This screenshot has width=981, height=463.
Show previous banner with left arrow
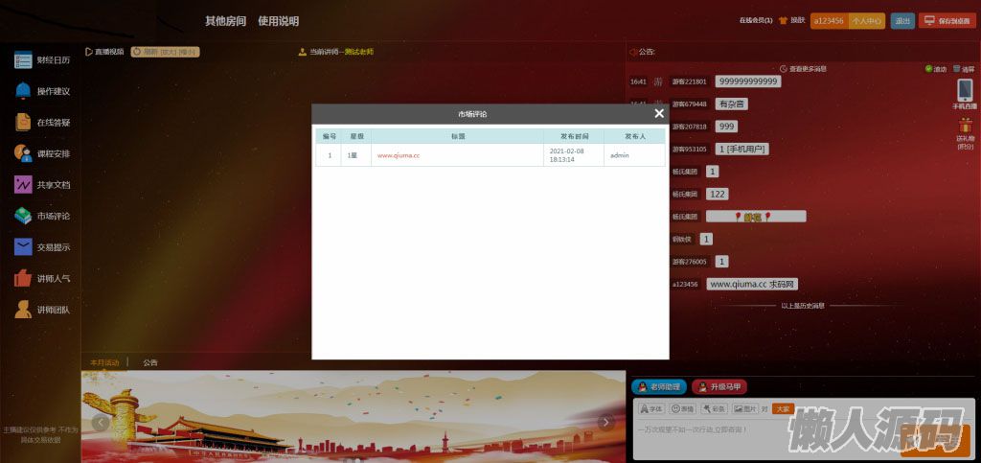click(101, 423)
